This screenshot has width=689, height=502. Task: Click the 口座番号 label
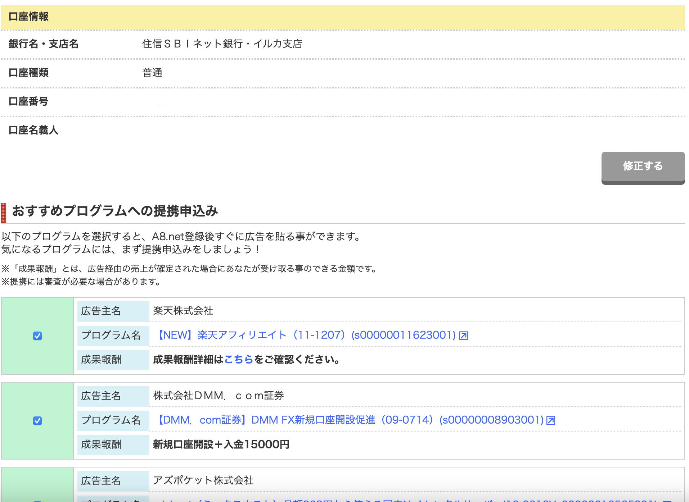pos(28,101)
